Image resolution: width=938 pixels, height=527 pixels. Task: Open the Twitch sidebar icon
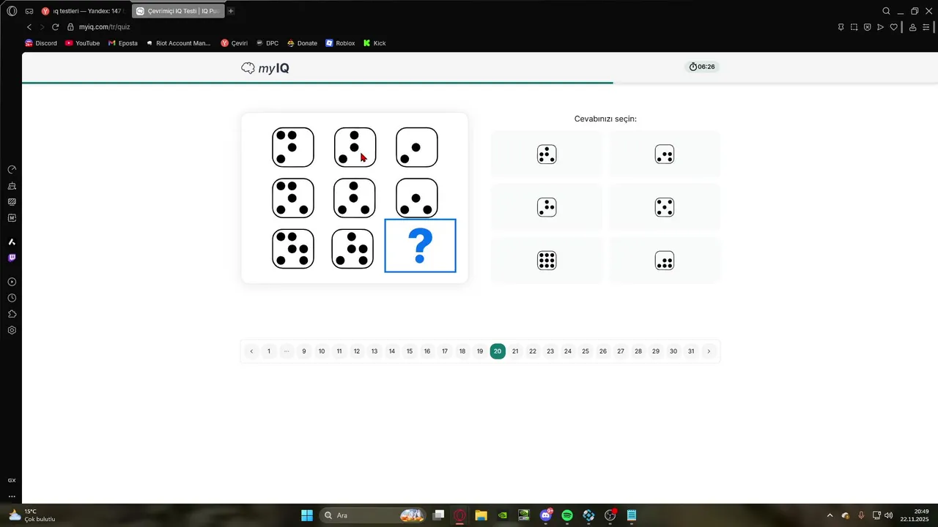pyautogui.click(x=12, y=258)
